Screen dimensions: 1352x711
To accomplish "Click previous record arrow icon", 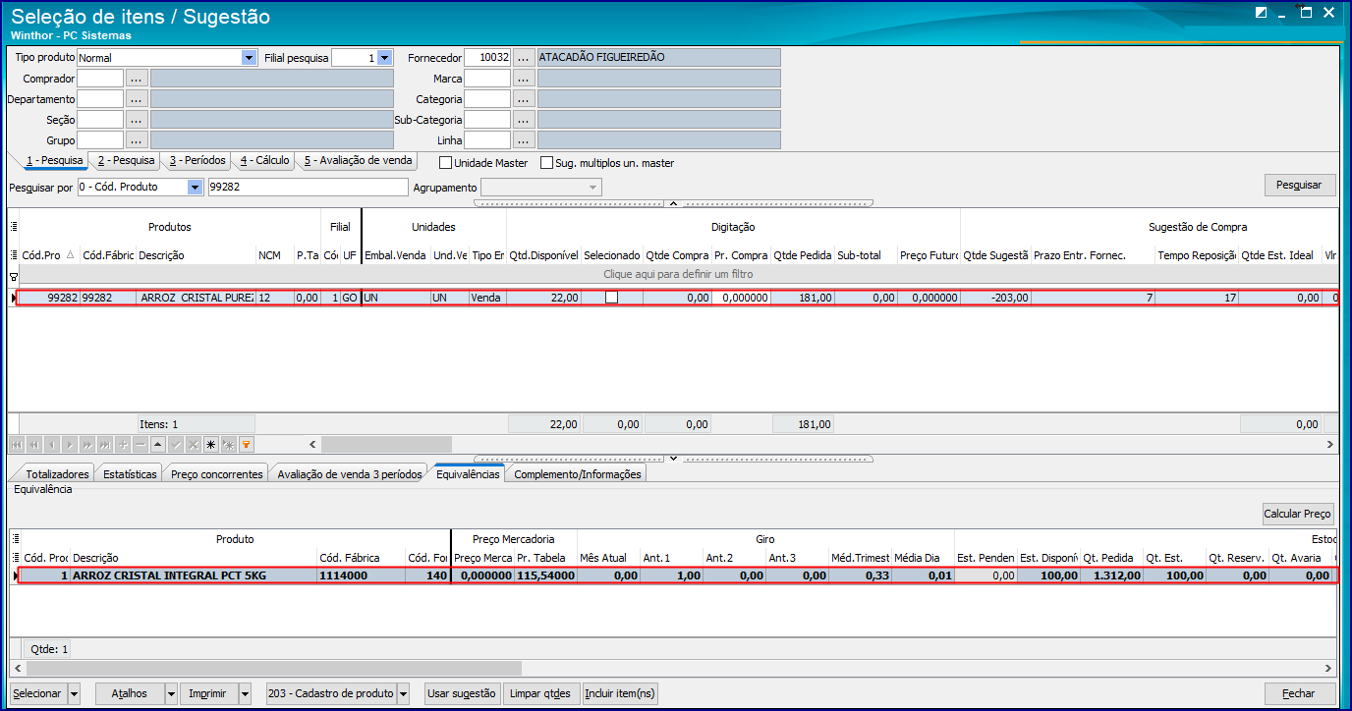I will [52, 445].
